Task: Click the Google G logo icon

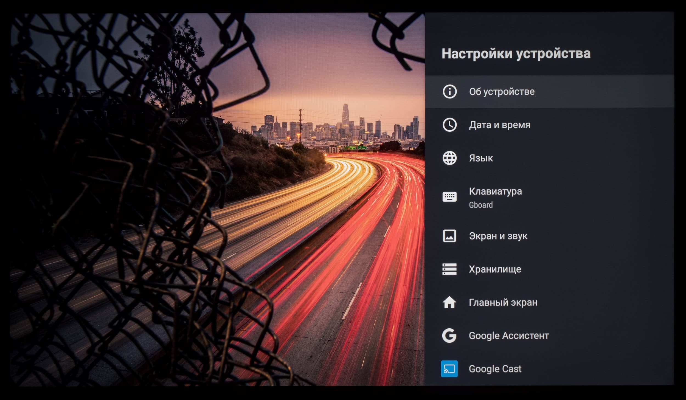Action: pos(449,336)
